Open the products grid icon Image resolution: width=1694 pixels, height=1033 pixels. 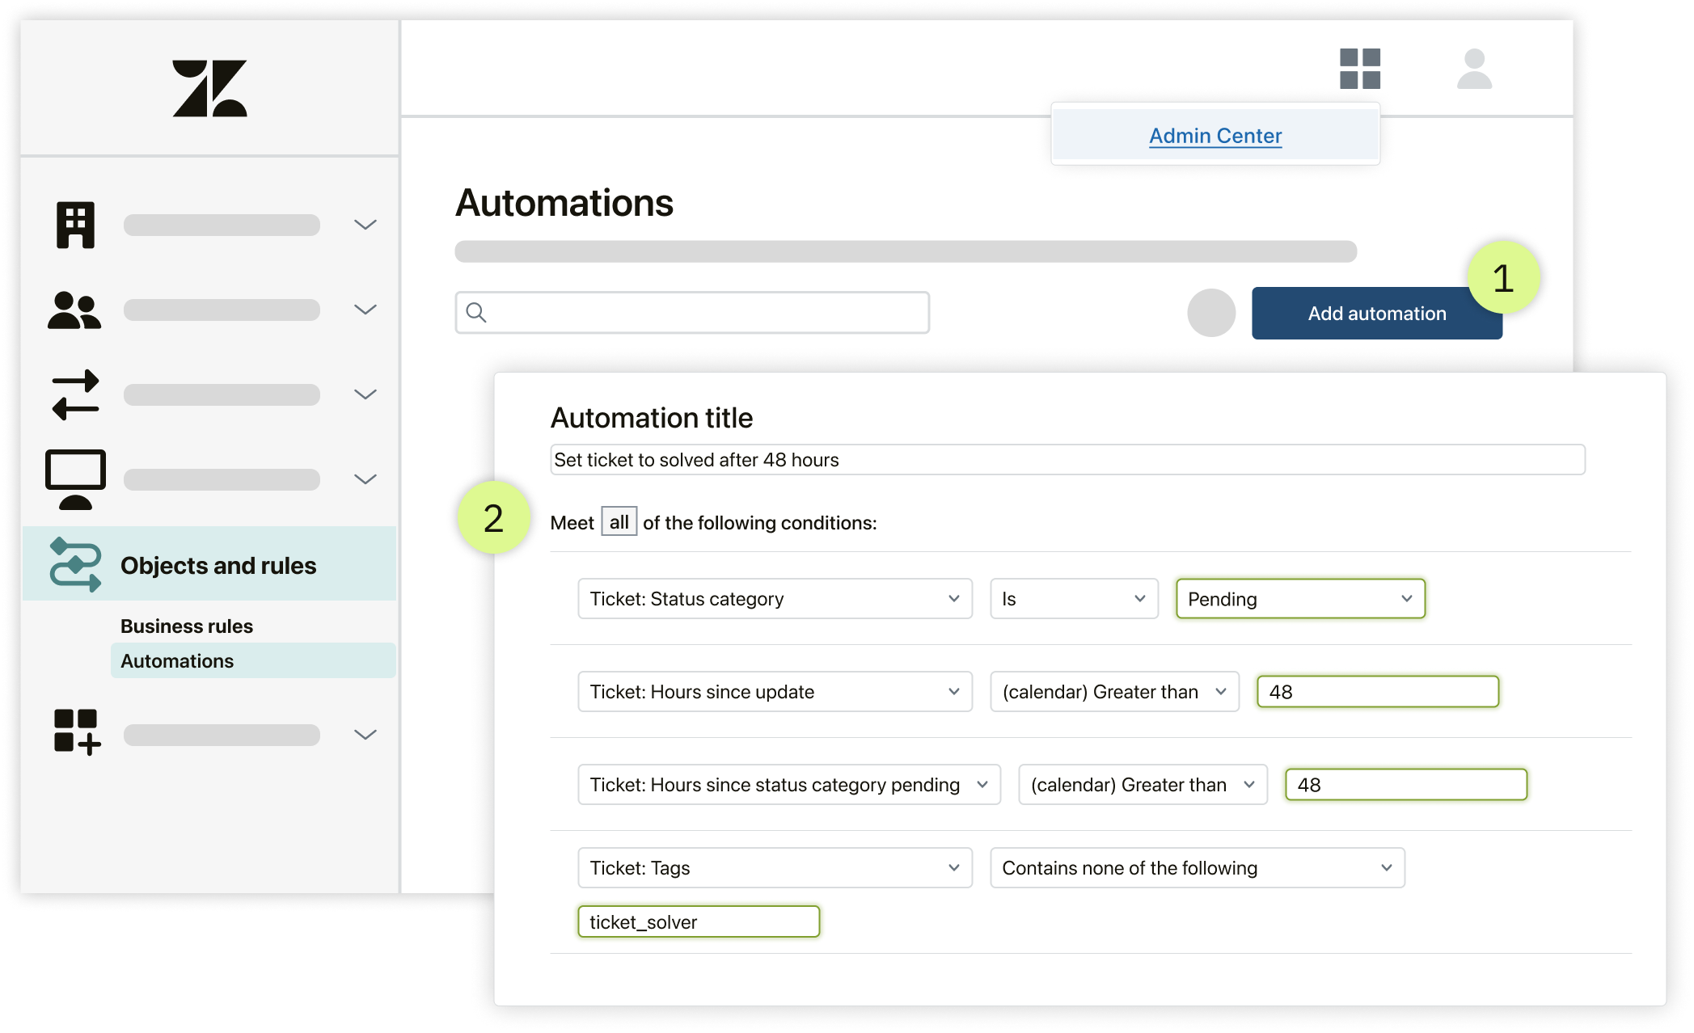1359,69
